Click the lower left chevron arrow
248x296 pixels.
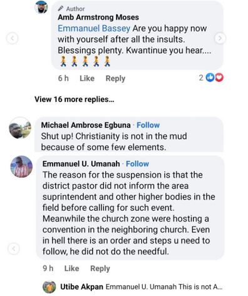pos(14,248)
